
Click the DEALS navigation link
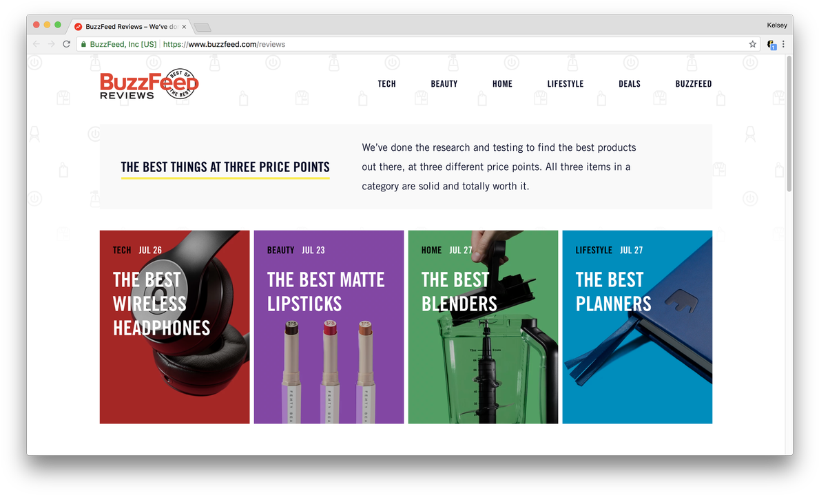tap(630, 83)
